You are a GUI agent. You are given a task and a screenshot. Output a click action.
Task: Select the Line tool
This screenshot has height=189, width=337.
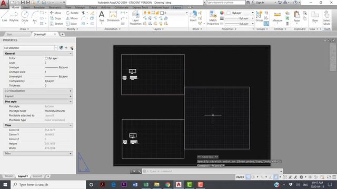tap(5, 16)
